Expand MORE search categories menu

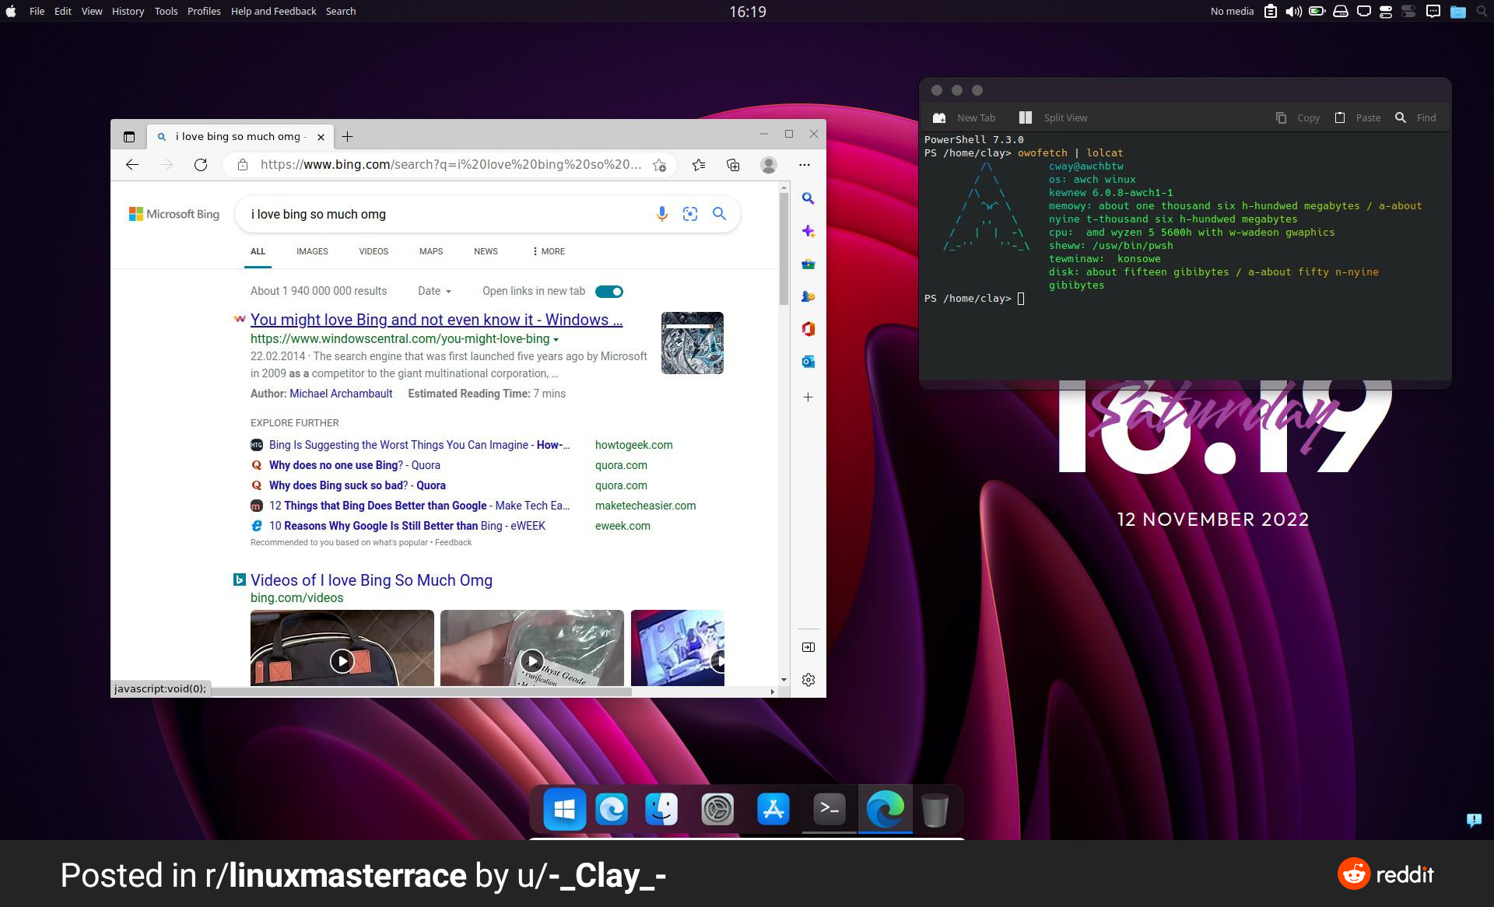click(x=549, y=251)
